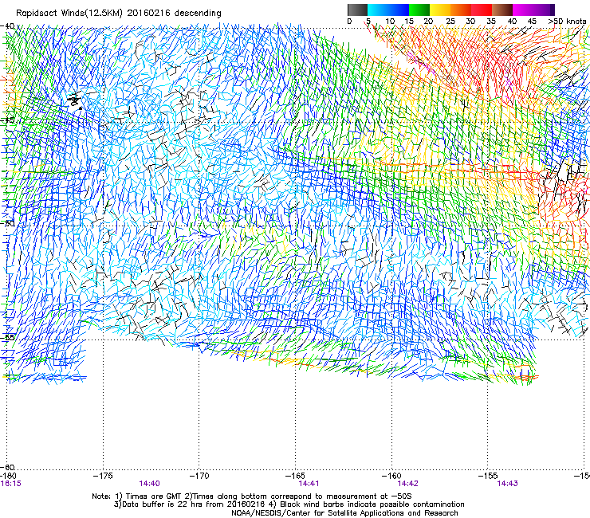
Task: Click the purple '14:40' time label
Action: point(149,484)
